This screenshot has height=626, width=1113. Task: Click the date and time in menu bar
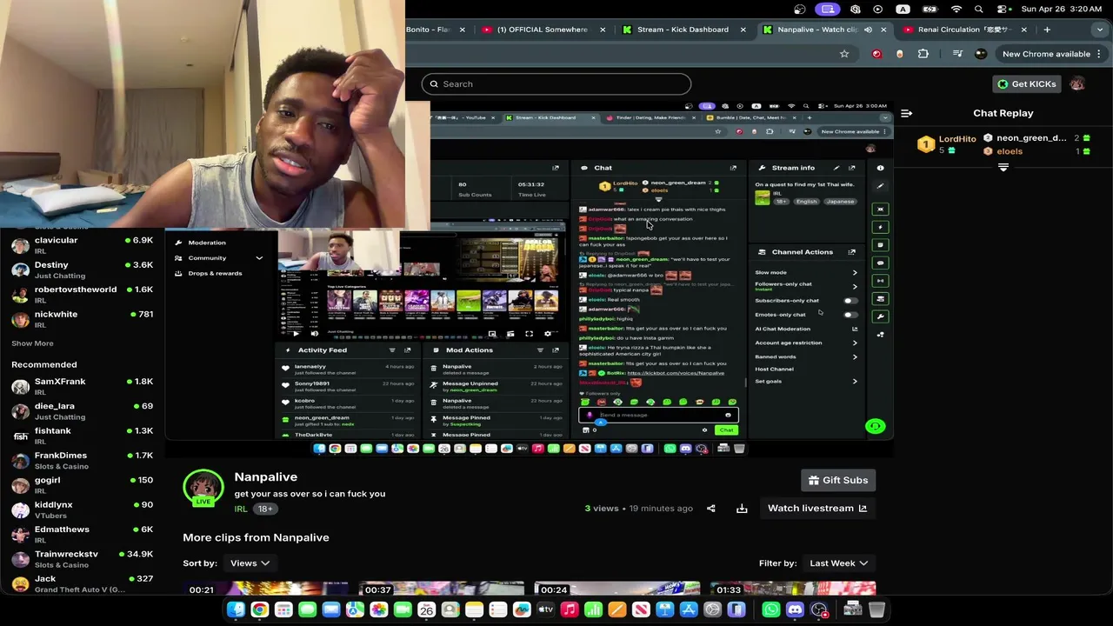tap(1062, 9)
